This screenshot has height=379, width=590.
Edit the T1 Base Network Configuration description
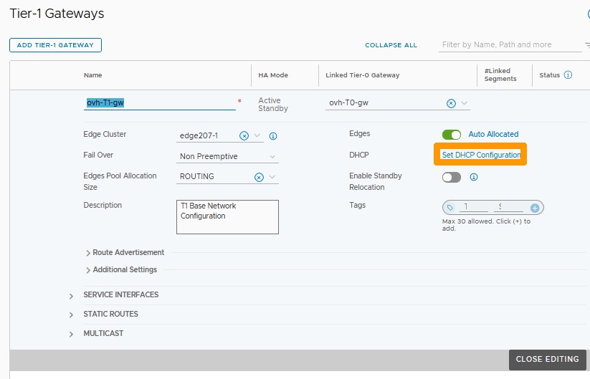point(227,217)
